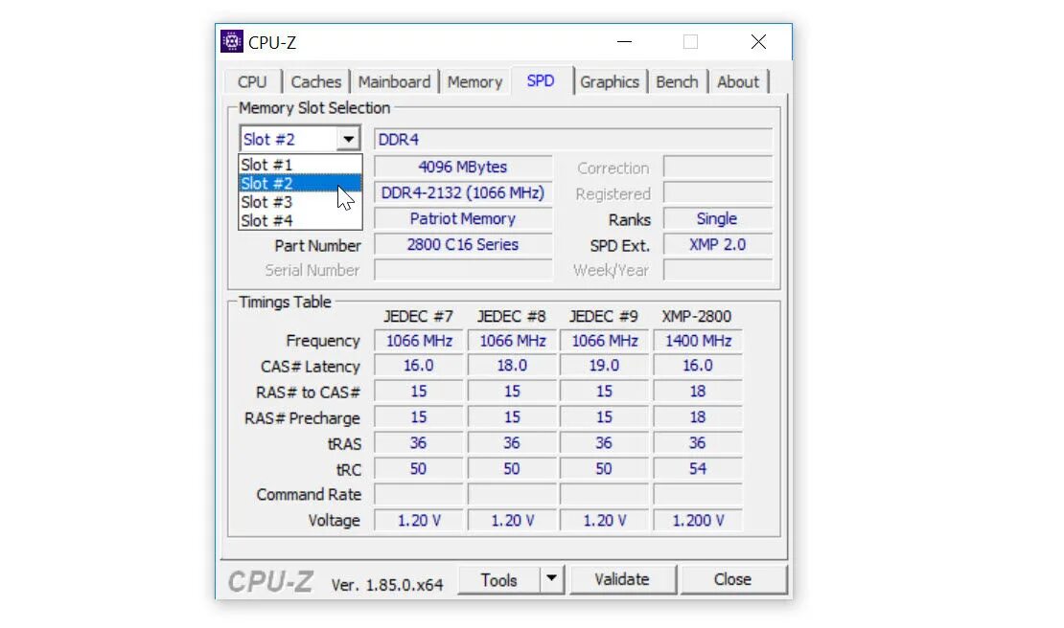Minimize the CPU-Z window

pos(625,42)
